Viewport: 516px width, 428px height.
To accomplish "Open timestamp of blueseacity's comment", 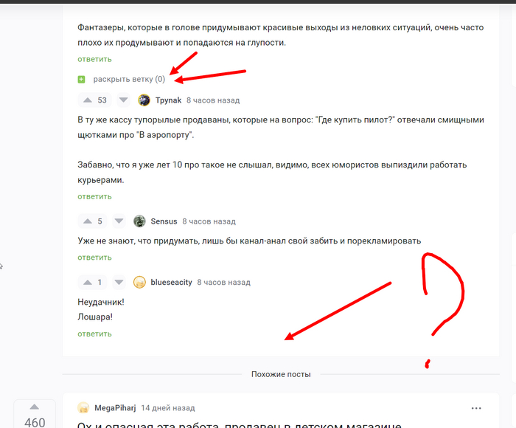I will [224, 283].
